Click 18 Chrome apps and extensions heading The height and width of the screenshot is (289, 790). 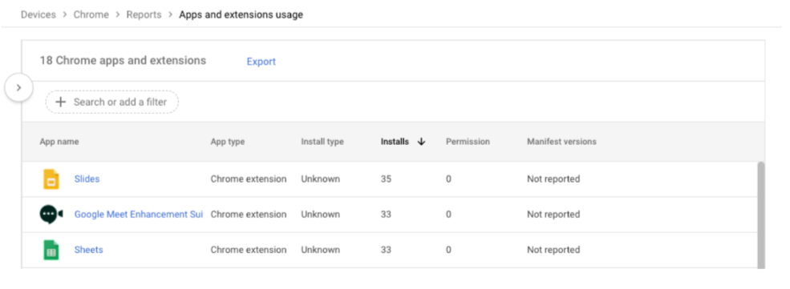[123, 61]
